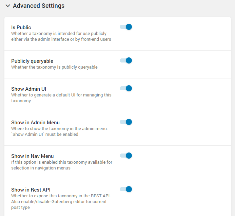Collapse the Advanced Settings chevron arrow

(8, 6)
